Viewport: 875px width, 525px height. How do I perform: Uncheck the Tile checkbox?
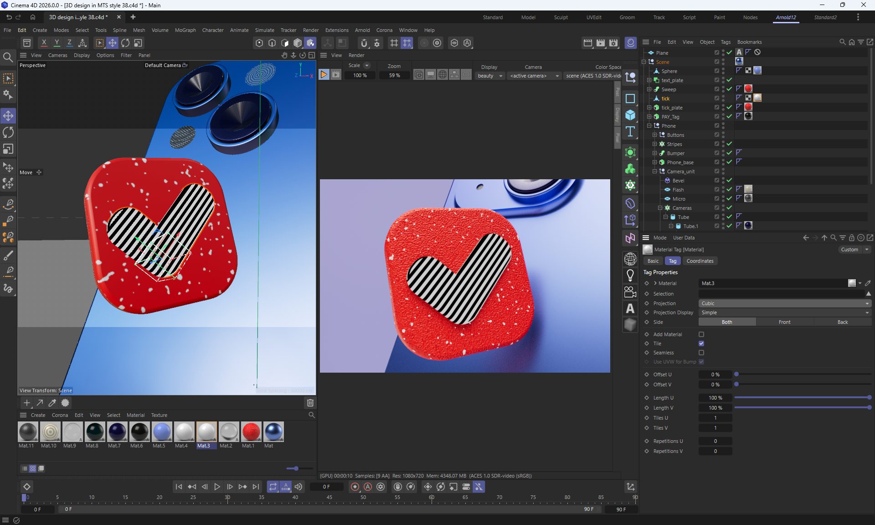pos(701,343)
